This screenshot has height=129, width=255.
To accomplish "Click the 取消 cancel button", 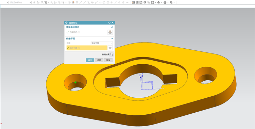I will point(108,60).
